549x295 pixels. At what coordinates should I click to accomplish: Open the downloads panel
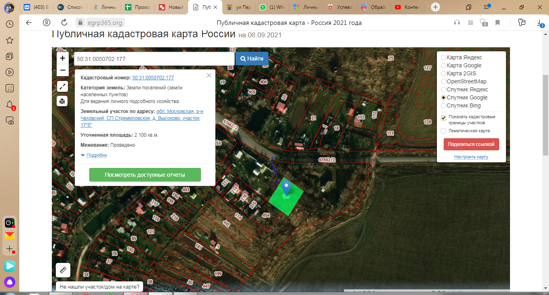tap(540, 23)
